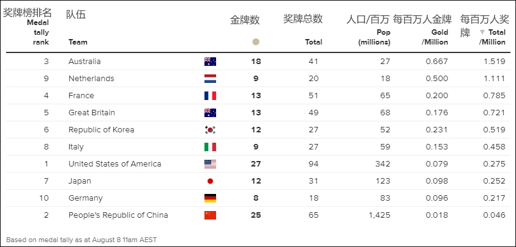This screenshot has width=516, height=247.
Task: Sort by Pop (millions) column header
Action: (x=375, y=37)
